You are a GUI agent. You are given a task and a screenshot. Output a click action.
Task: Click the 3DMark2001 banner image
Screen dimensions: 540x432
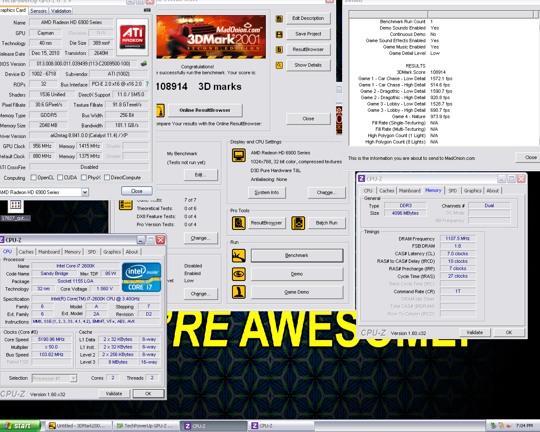click(211, 37)
